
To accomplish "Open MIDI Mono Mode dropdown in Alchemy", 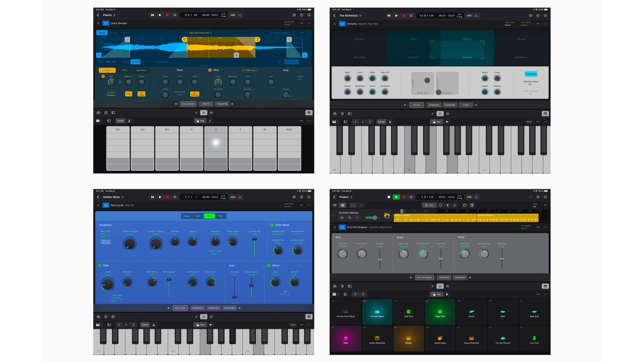I will (x=531, y=84).
